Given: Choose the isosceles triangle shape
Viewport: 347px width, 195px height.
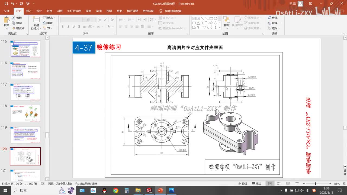Looking at the screenshot, I should point(198,23).
